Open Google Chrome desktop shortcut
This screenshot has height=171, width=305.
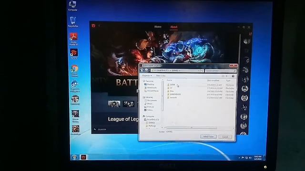pyautogui.click(x=74, y=71)
